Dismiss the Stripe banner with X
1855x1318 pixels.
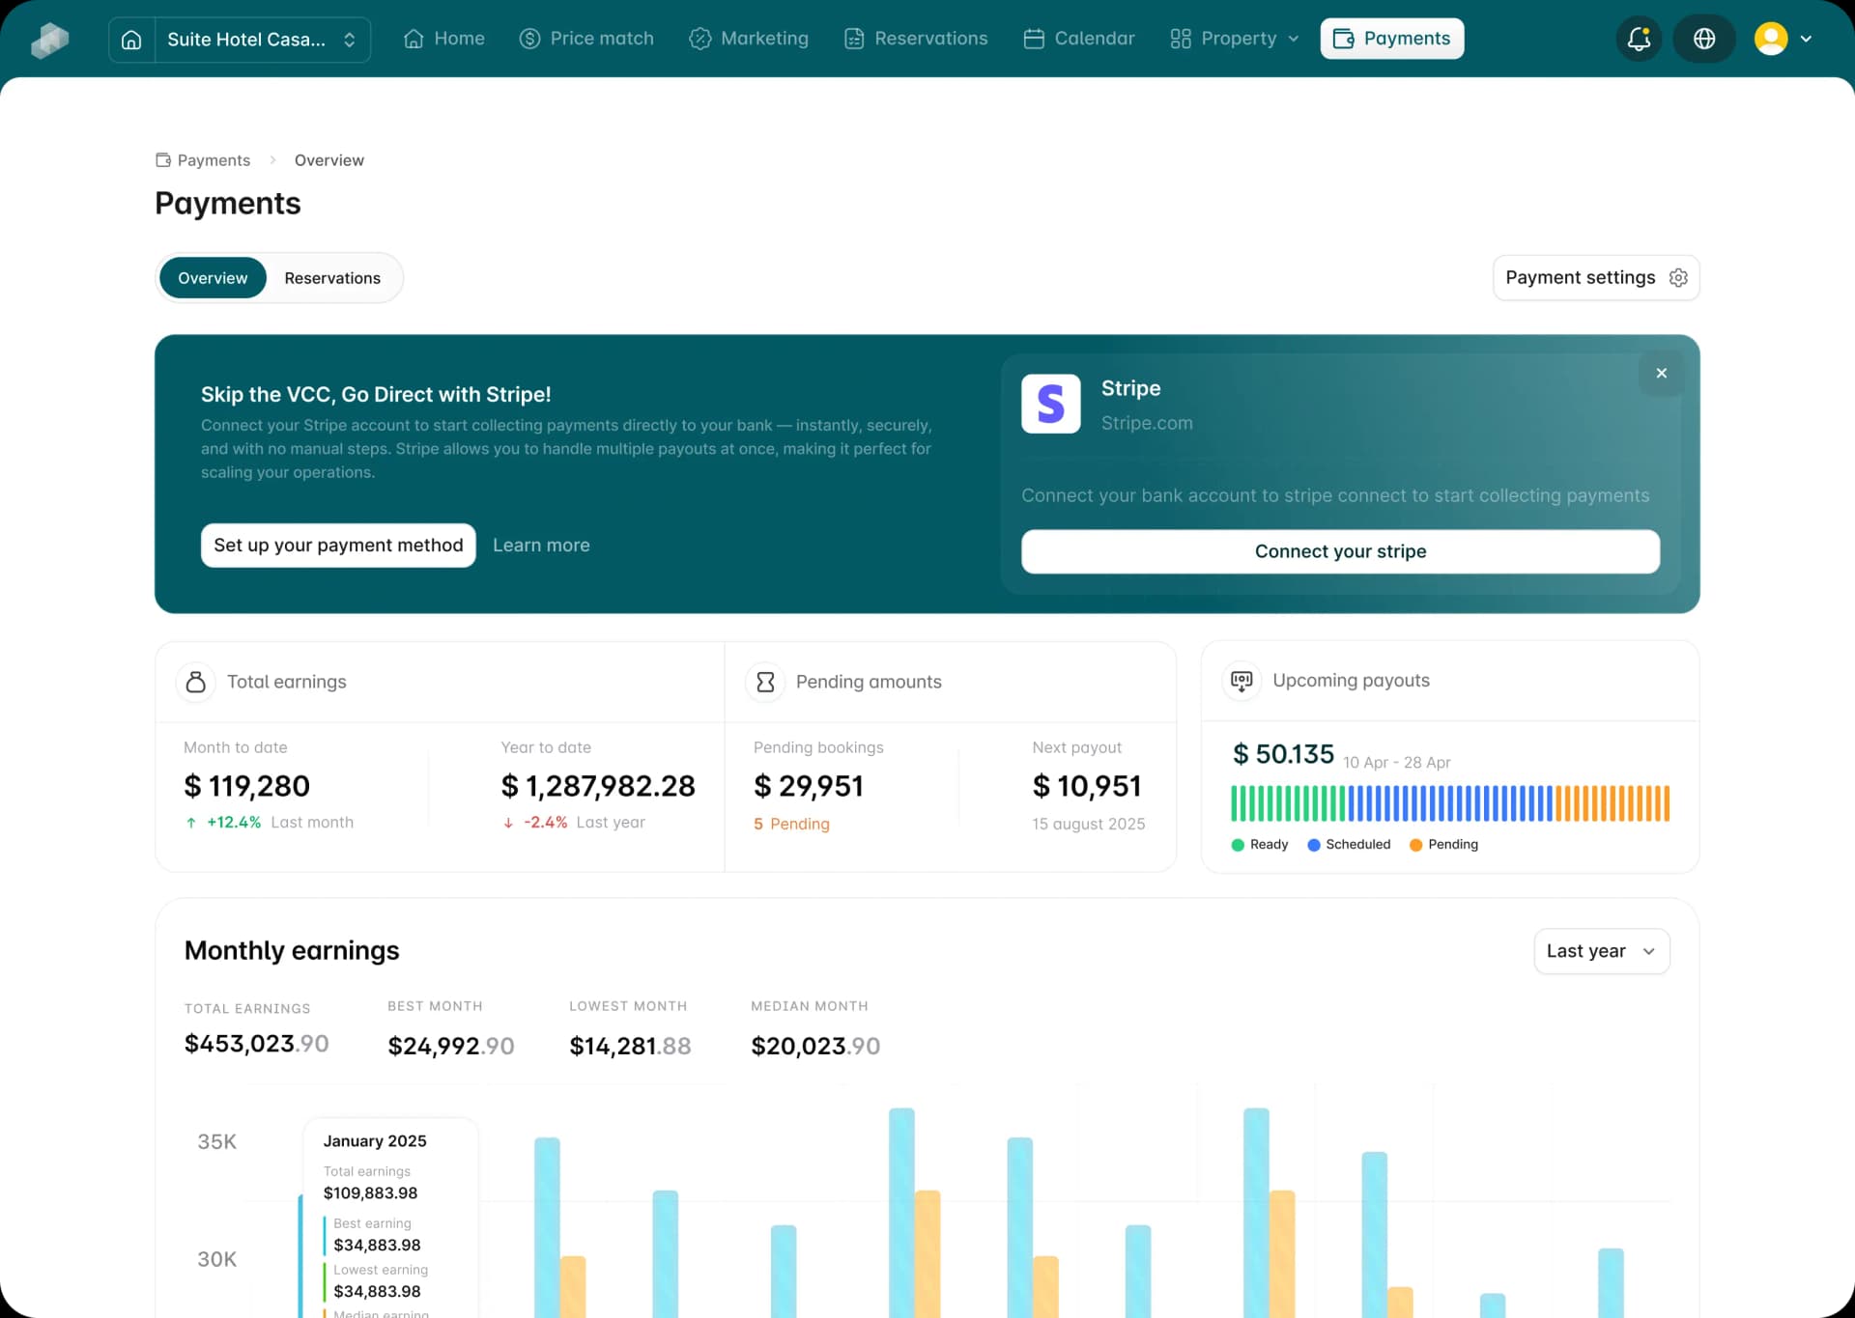click(1661, 373)
